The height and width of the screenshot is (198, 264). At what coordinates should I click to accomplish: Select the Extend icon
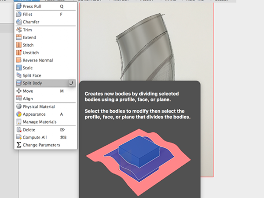tap(18, 37)
